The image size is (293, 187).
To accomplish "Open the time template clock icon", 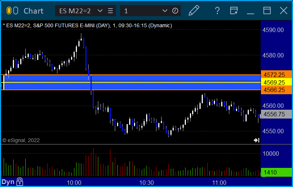I will coord(175,11).
